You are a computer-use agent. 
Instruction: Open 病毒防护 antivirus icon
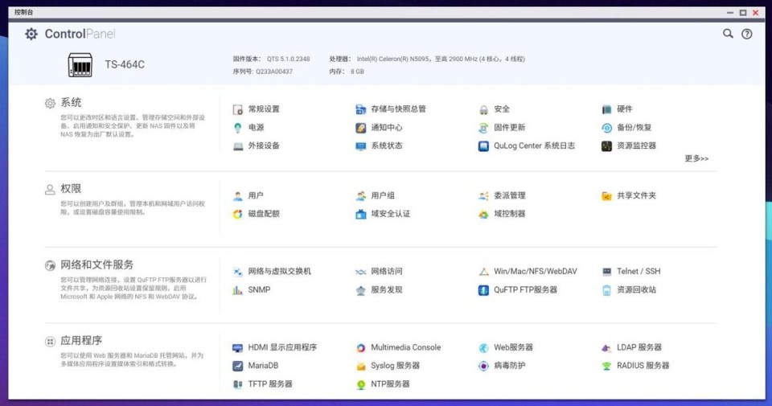[x=483, y=366]
